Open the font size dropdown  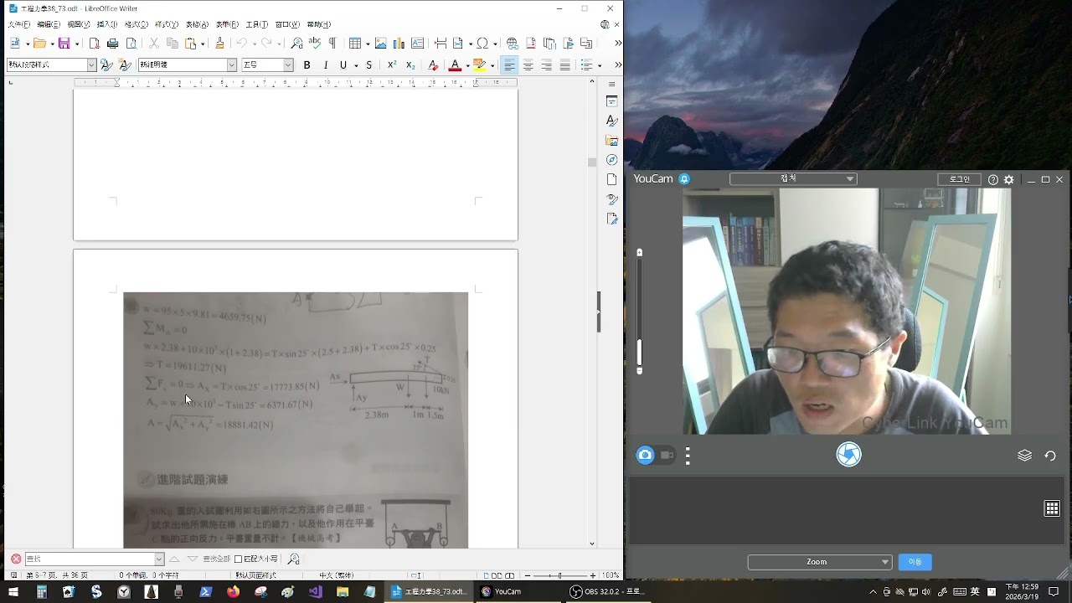288,65
